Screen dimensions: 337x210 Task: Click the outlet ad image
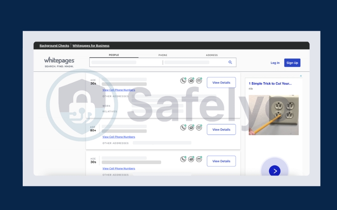click(273, 115)
